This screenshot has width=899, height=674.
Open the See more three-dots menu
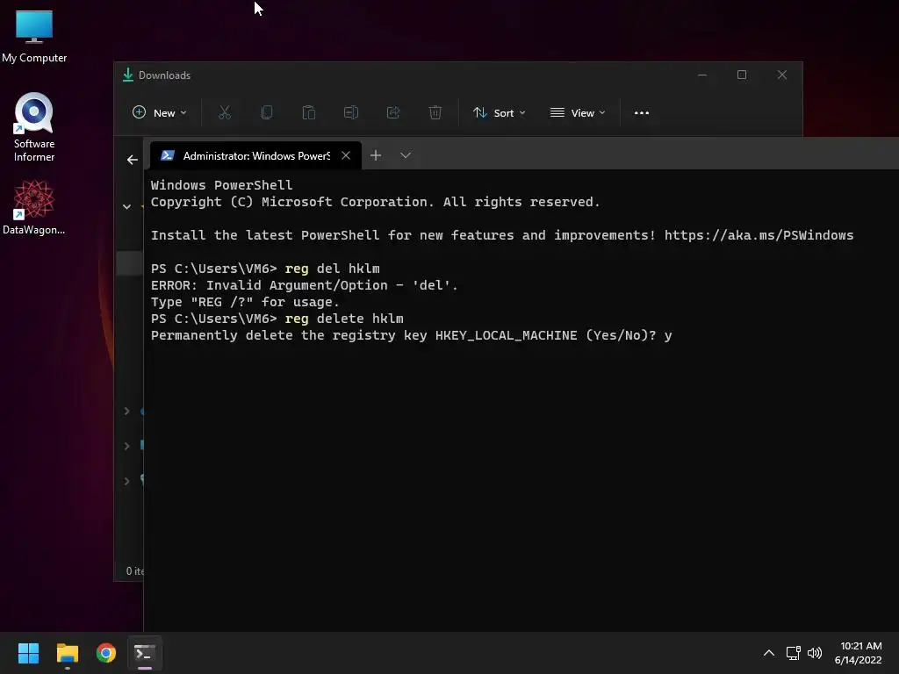(642, 113)
